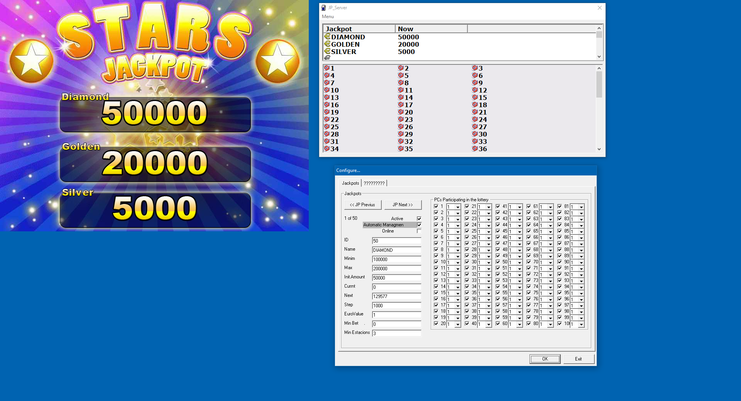
Task: Click the euro icon next to DIAMOND jackpot
Action: tap(327, 37)
